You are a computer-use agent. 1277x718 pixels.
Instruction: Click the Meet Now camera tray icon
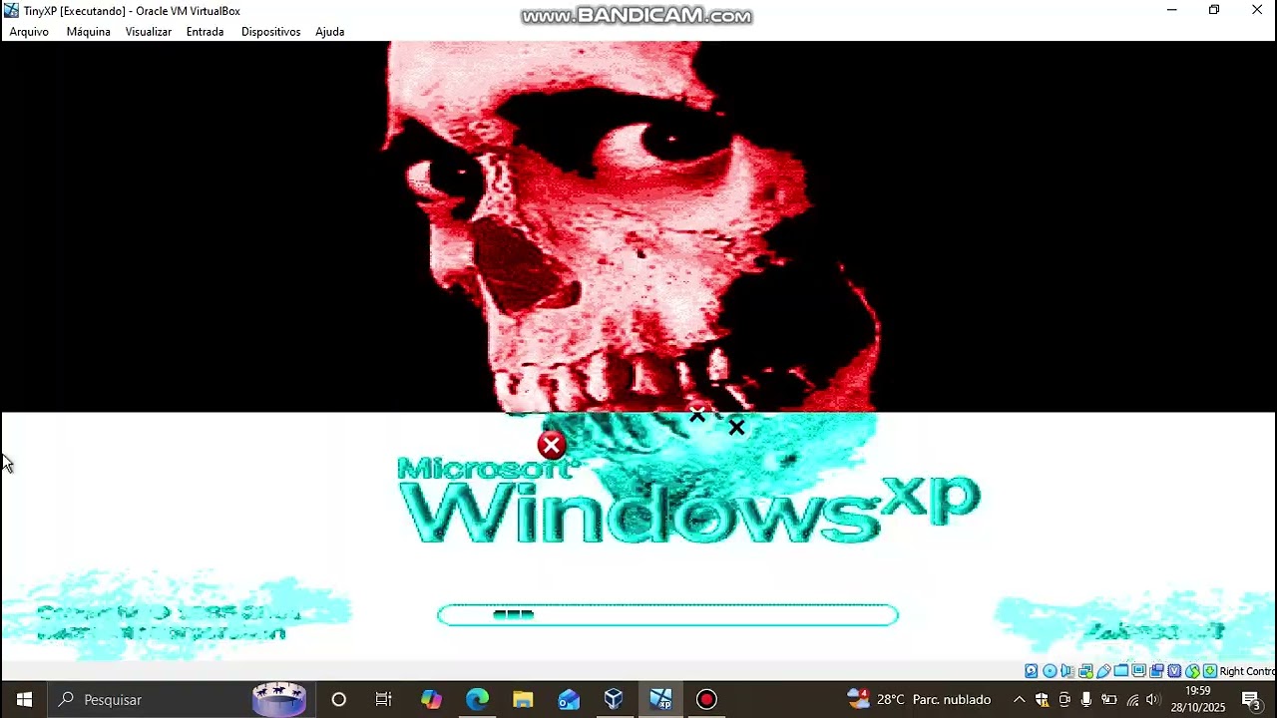[1064, 700]
